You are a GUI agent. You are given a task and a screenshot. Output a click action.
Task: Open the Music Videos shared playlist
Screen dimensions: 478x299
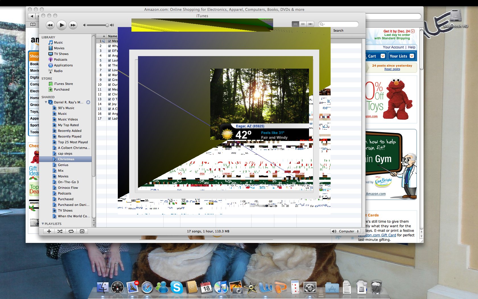tap(68, 119)
